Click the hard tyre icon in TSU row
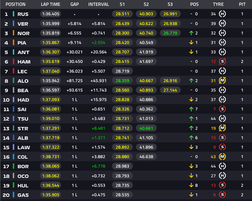Screen dimensions: 252x201 (222, 119)
